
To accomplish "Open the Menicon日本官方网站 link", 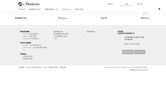I will [34, 67].
